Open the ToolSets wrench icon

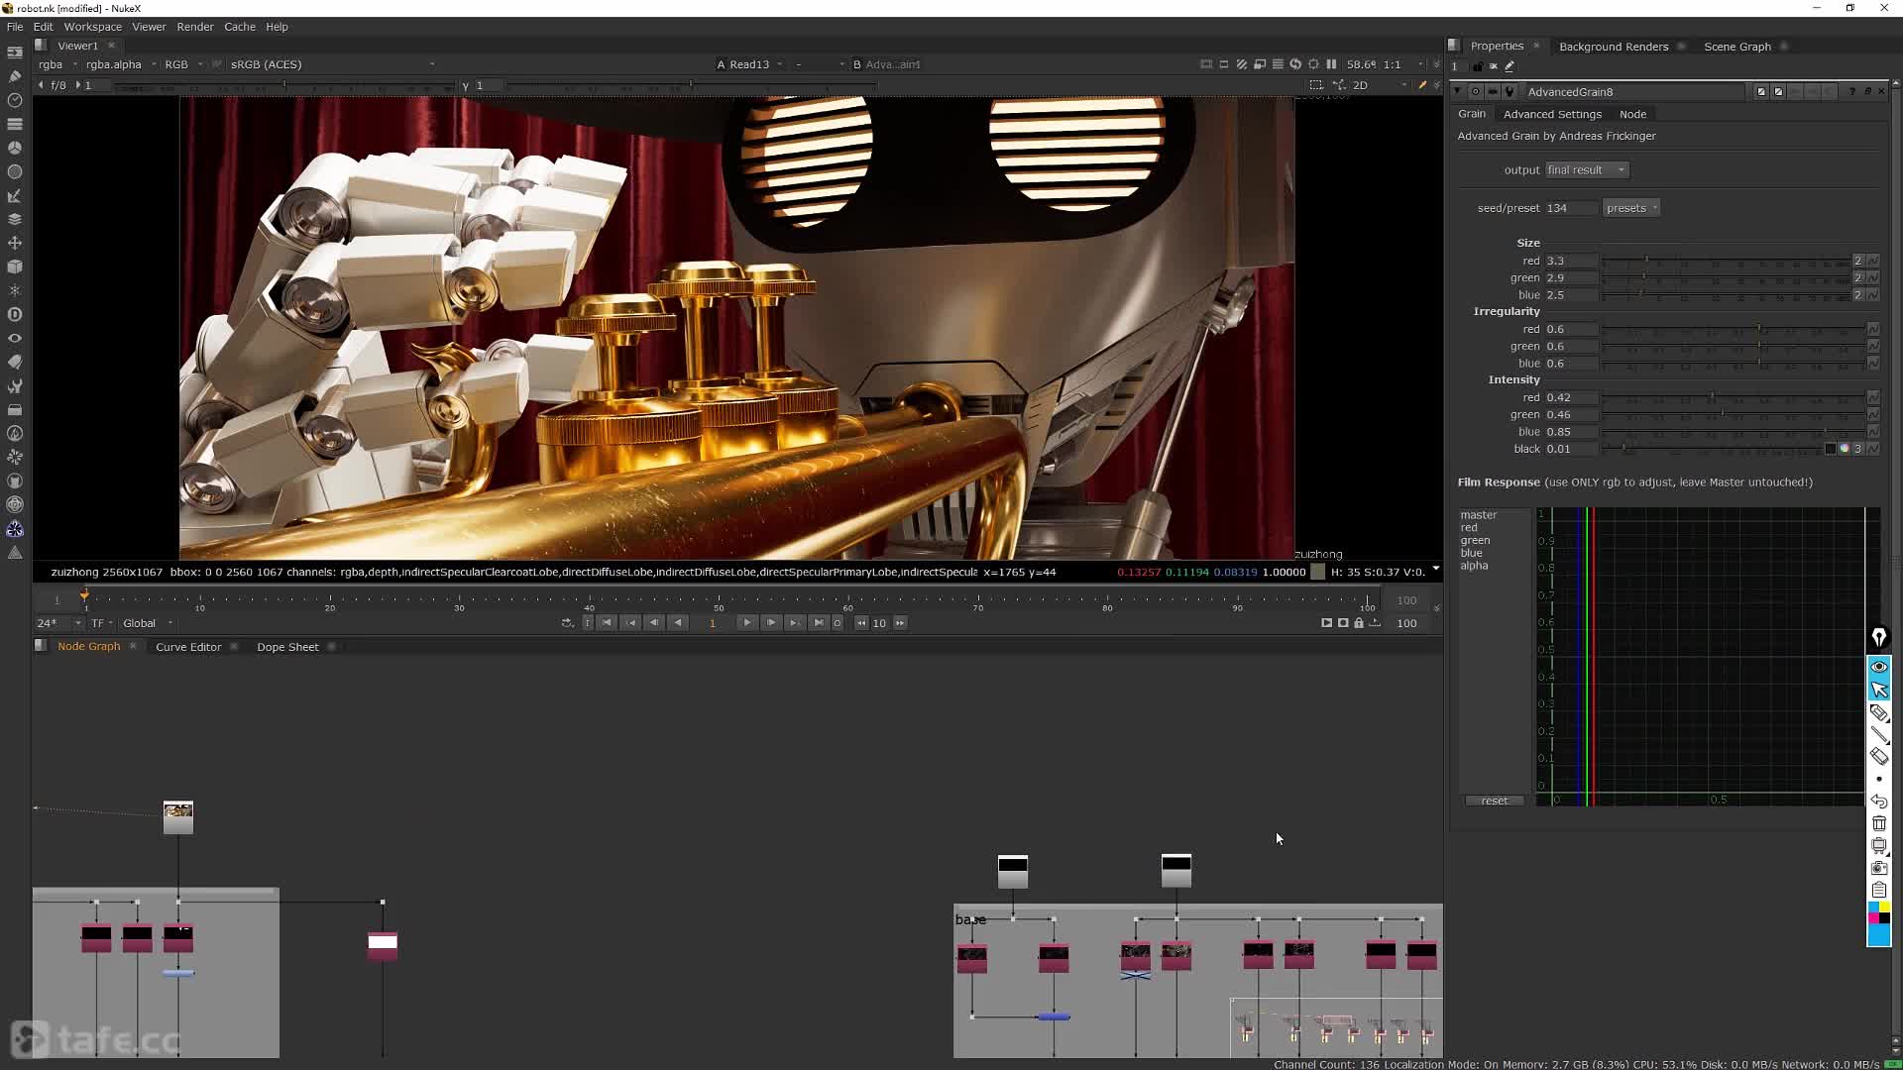[15, 385]
